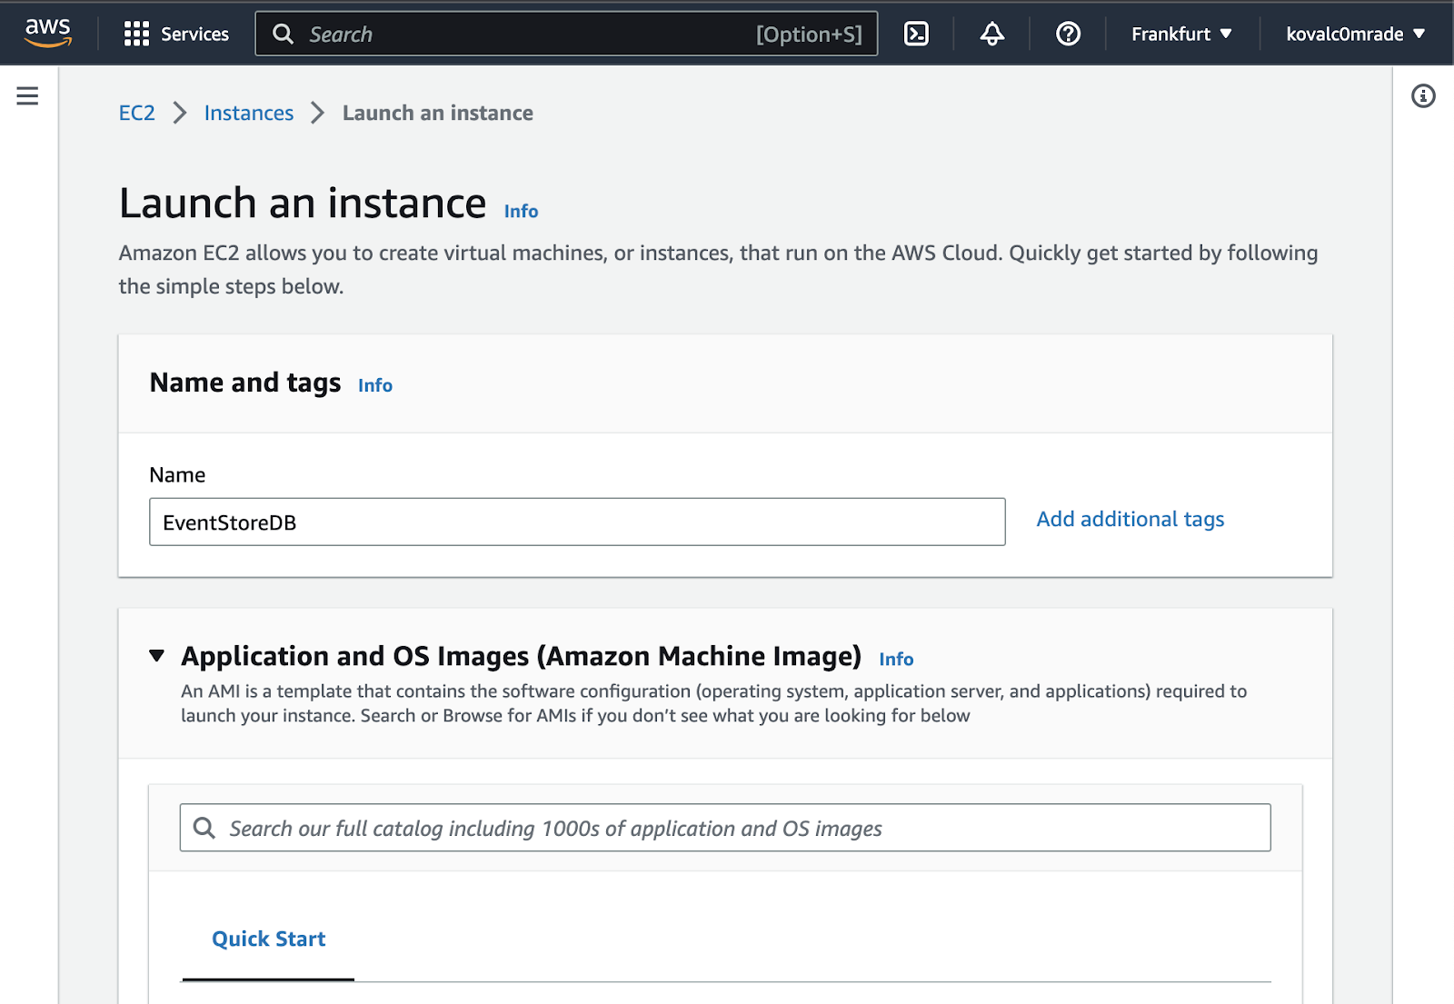Open Info link beside Launch an instance
The image size is (1454, 1004).
(521, 211)
